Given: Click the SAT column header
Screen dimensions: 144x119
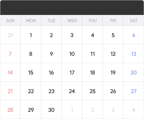Looking at the screenshot, I should pos(134,21).
